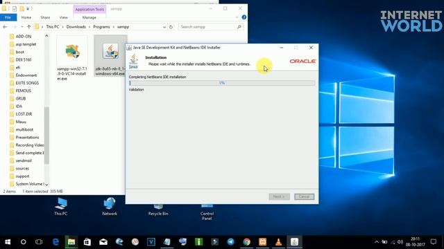Click the greyed Next button in installer
The image size is (444, 249).
279,196
